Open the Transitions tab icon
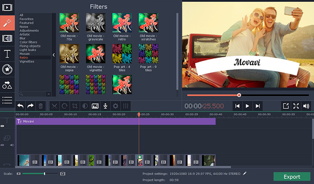Viewport: 314px width, 184px height. 7,38
